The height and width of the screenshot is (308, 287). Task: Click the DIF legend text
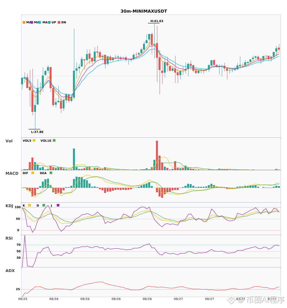pos(25,173)
